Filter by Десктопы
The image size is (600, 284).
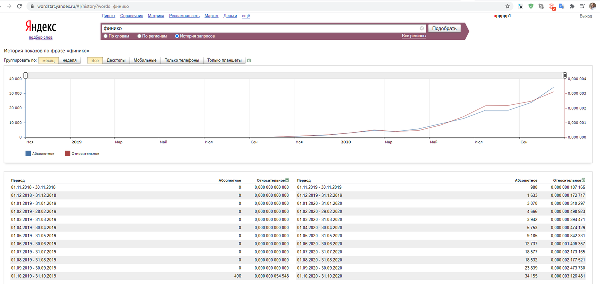click(x=116, y=60)
